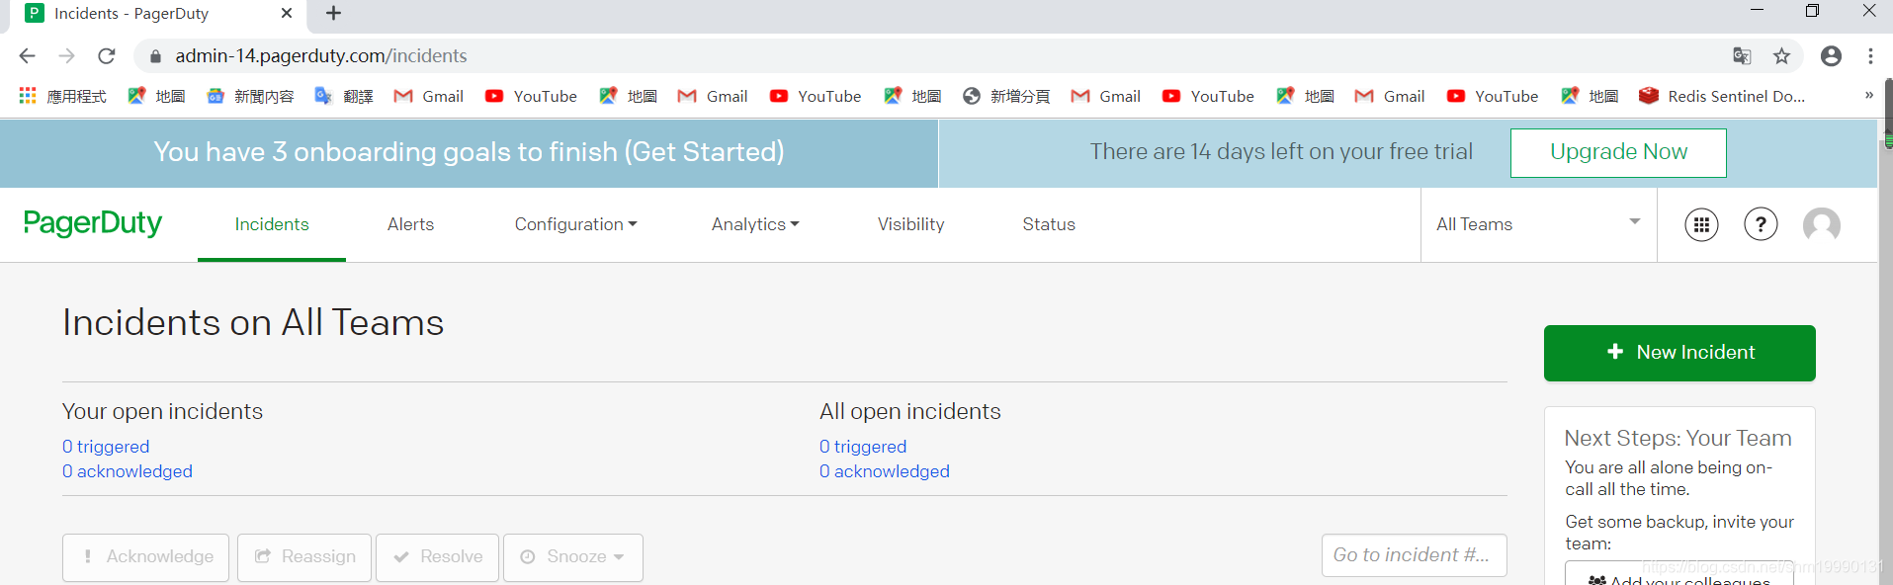Image resolution: width=1893 pixels, height=585 pixels.
Task: Open the third Gmail bookmark
Action: coord(1106,96)
